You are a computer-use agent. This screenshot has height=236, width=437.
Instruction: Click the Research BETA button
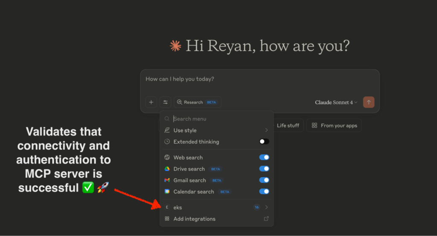(x=197, y=102)
